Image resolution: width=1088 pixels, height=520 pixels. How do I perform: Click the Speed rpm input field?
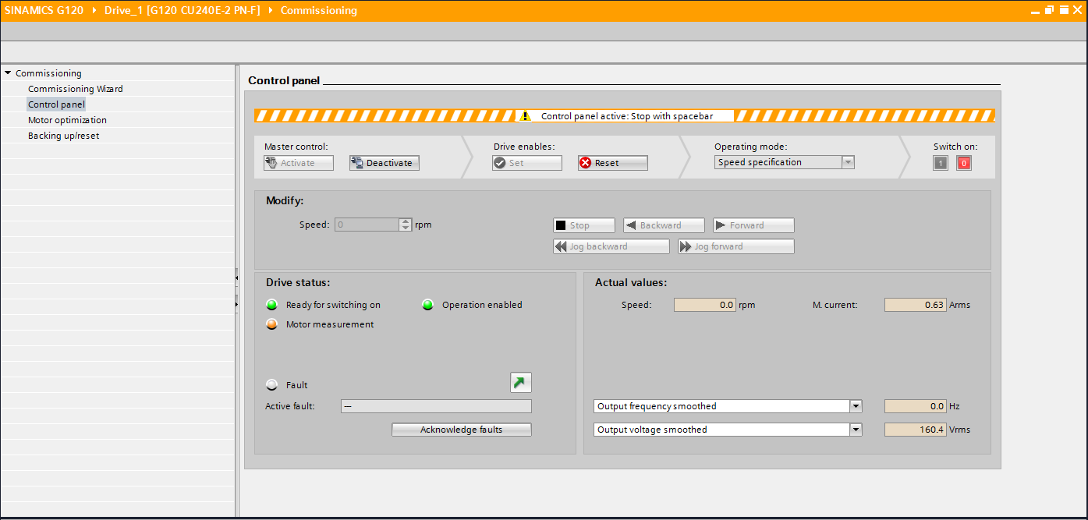367,225
